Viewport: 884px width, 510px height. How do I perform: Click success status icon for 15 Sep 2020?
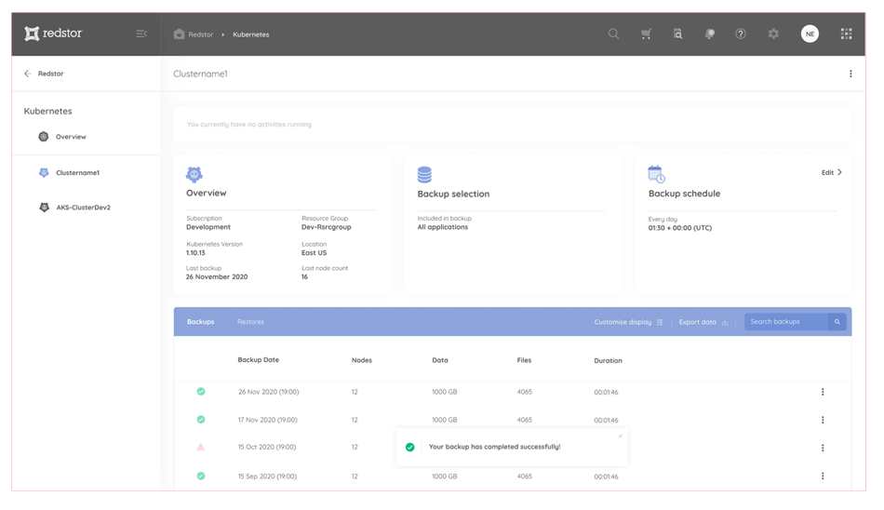point(201,476)
